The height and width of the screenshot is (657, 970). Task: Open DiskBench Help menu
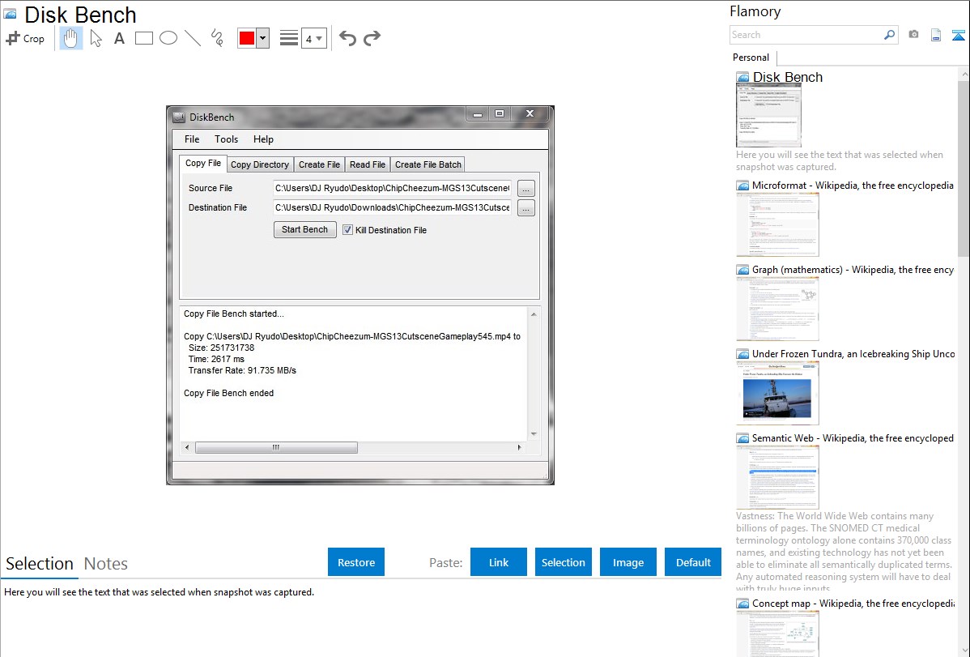pyautogui.click(x=263, y=139)
